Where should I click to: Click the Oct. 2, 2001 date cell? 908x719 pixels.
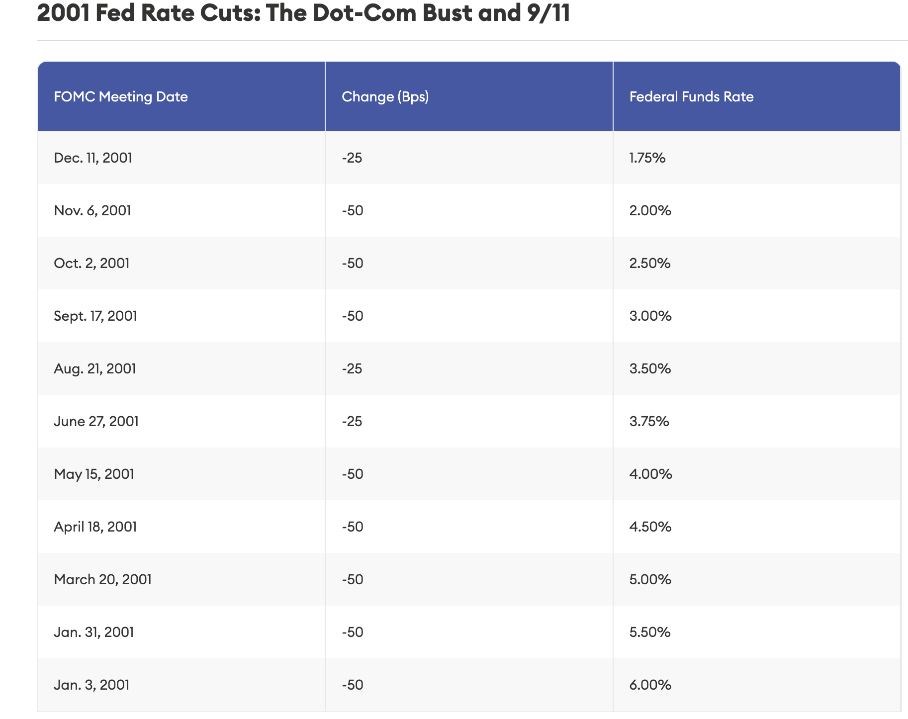pos(91,263)
